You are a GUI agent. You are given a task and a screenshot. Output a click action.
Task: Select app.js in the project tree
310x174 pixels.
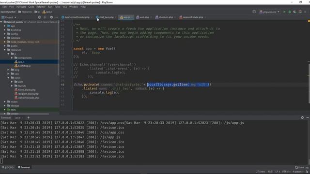[x=21, y=62]
